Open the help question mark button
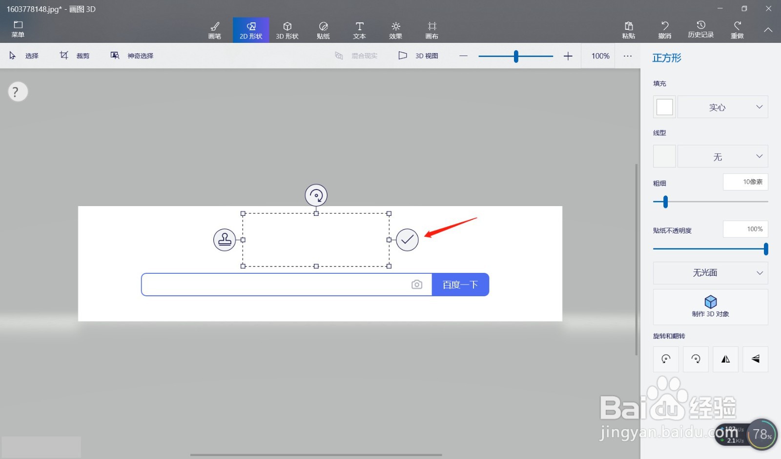The width and height of the screenshot is (781, 459). (x=18, y=92)
